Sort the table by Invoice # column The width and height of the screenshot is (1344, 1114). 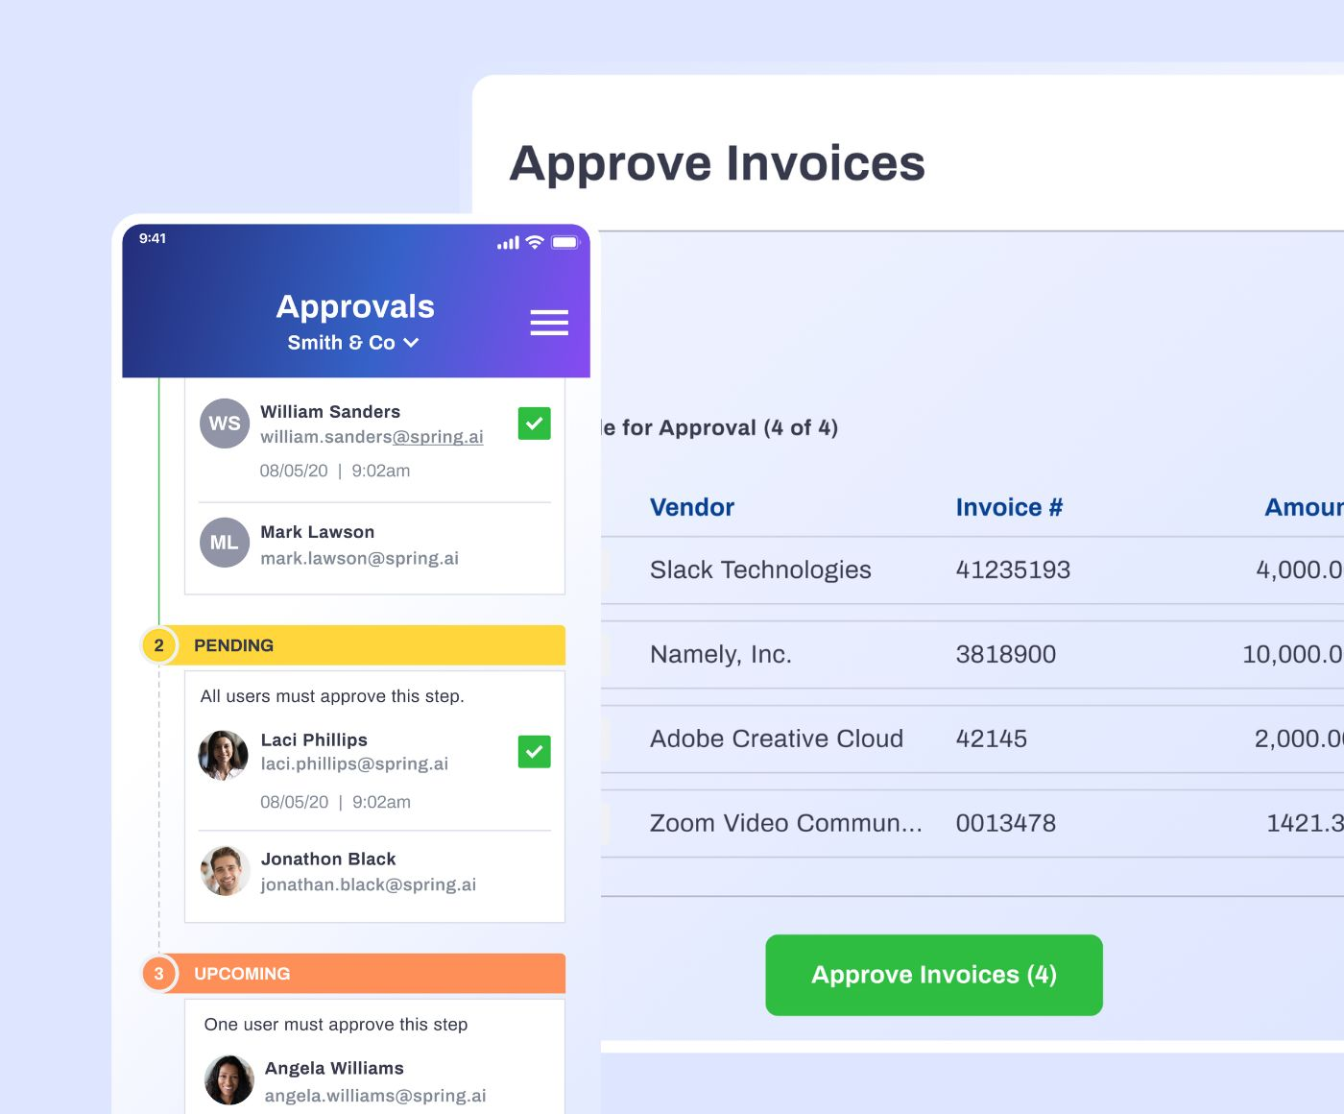[x=1009, y=507]
